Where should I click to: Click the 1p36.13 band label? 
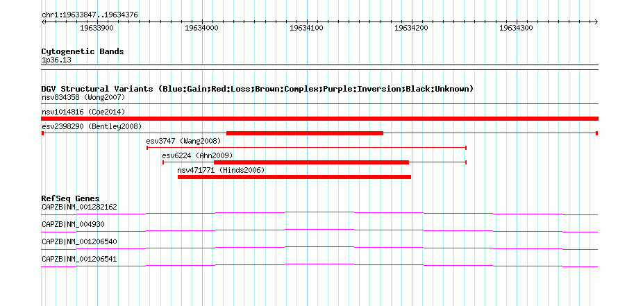(56, 60)
